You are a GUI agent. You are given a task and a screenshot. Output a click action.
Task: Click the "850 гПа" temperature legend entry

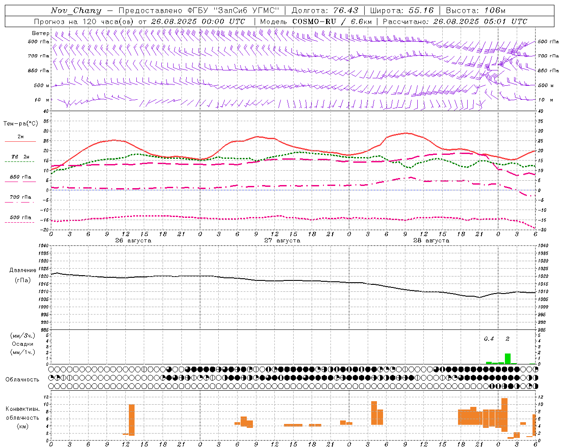tap(20, 177)
